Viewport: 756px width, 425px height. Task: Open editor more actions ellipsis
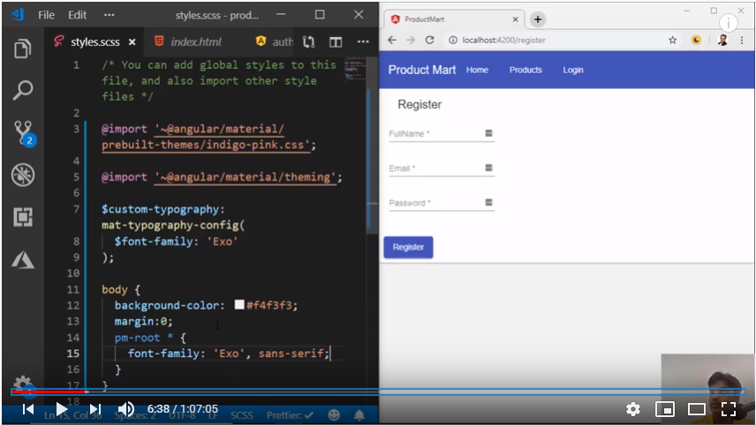point(363,41)
